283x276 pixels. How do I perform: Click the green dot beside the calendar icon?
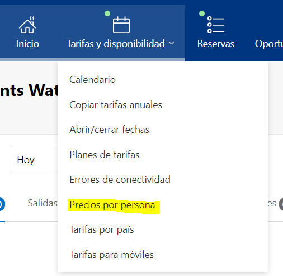[107, 13]
